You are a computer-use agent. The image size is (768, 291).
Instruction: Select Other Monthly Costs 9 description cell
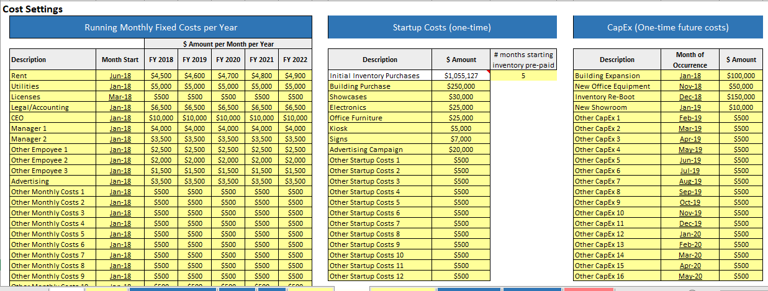click(x=52, y=276)
